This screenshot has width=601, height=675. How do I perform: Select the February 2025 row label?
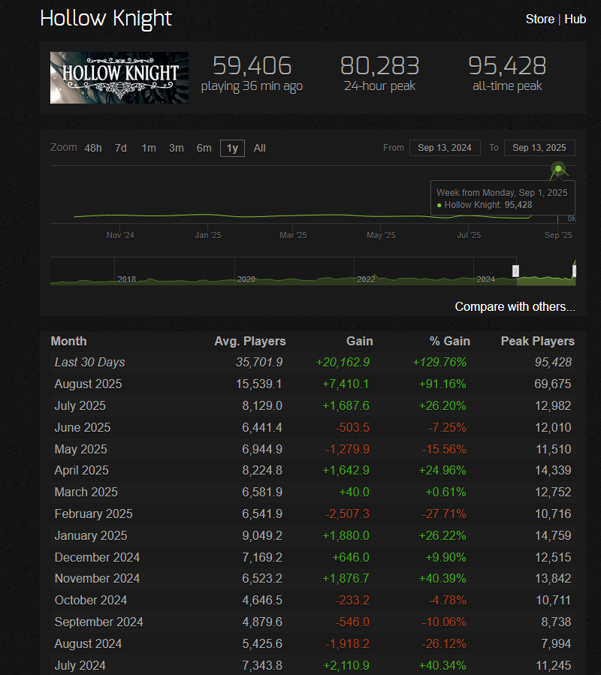(93, 514)
